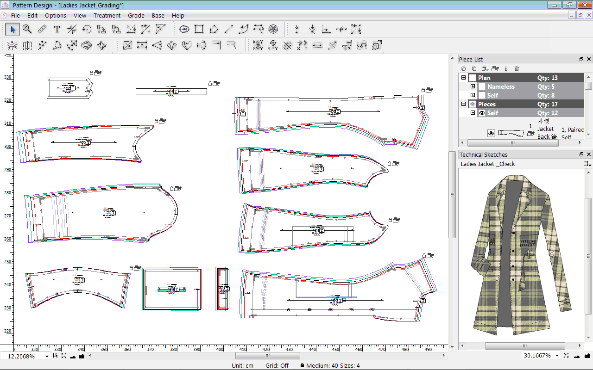Pick the ruler measure tool
Viewport: 593px width, 370px height.
[x=42, y=30]
